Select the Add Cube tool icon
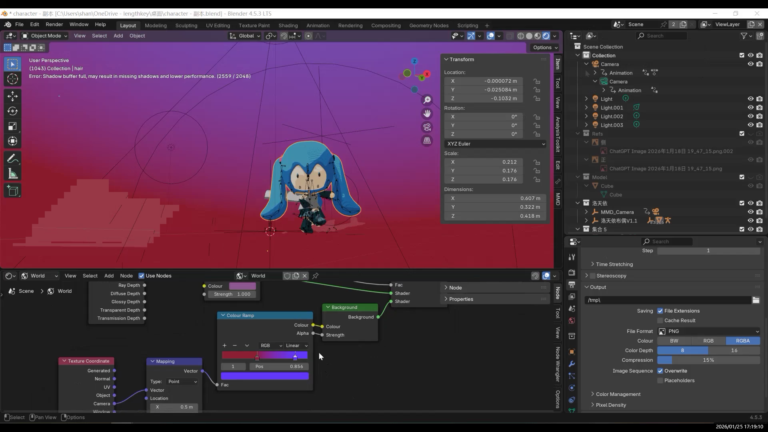The height and width of the screenshot is (432, 768). 12,191
